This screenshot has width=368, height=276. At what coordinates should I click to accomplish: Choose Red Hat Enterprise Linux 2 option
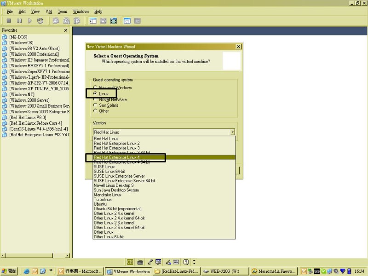(164, 143)
